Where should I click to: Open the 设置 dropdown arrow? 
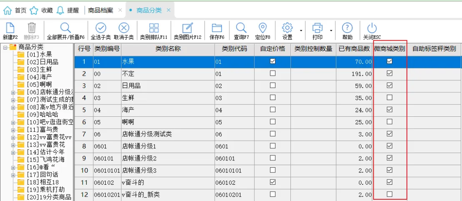point(301,31)
